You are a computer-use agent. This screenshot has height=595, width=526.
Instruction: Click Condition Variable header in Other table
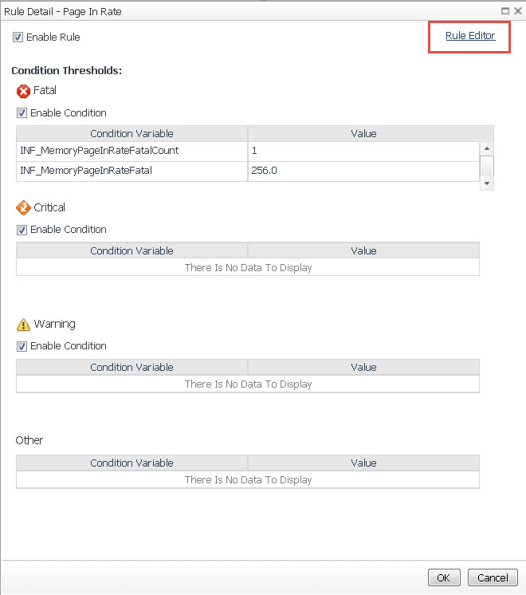coord(131,463)
